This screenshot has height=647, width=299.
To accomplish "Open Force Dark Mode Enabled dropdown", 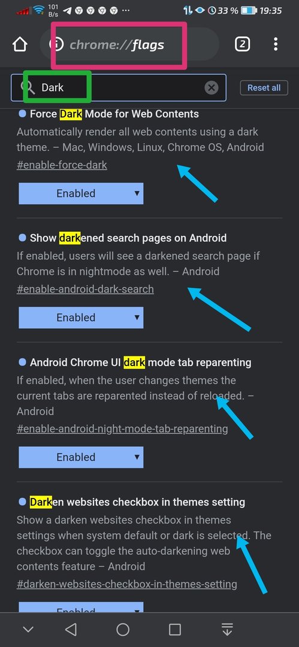I will point(81,194).
